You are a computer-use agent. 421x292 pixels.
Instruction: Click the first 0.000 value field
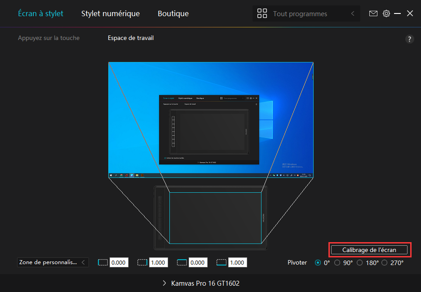tap(119, 263)
